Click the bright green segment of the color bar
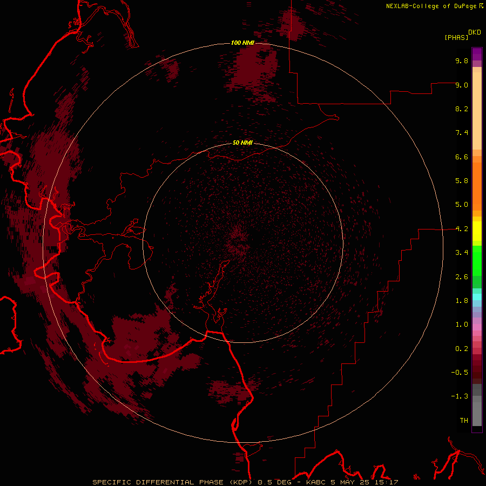The width and height of the screenshot is (486, 486). click(x=477, y=261)
